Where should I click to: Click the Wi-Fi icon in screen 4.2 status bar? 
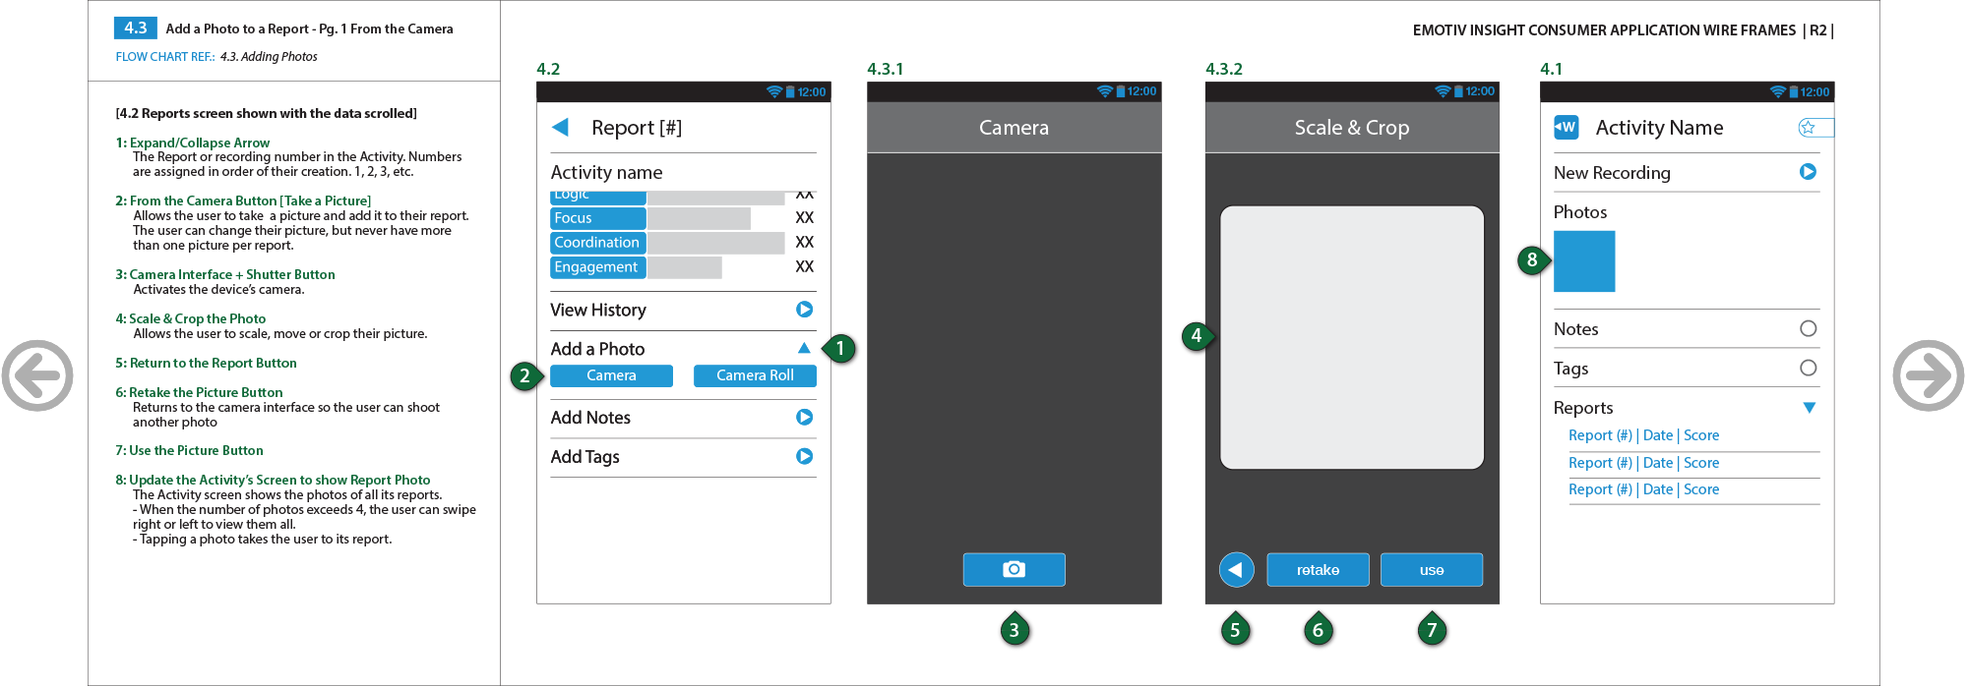click(x=774, y=91)
